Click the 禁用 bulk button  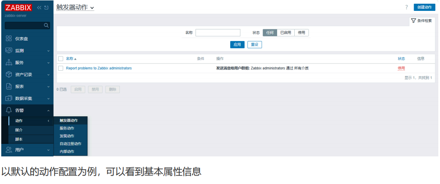point(95,89)
